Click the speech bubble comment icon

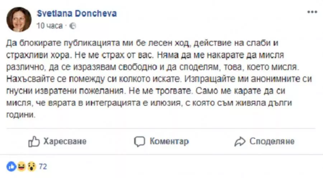point(140,141)
